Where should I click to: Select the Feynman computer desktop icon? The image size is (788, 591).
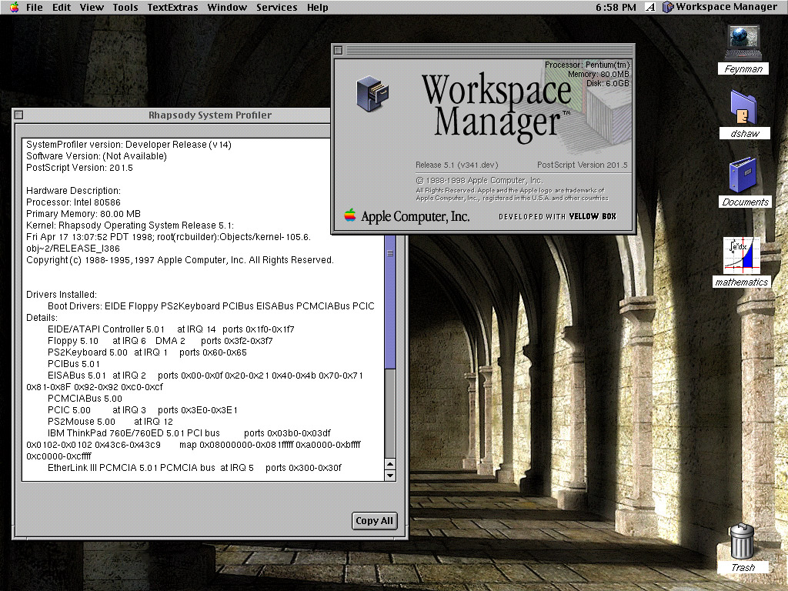743,50
